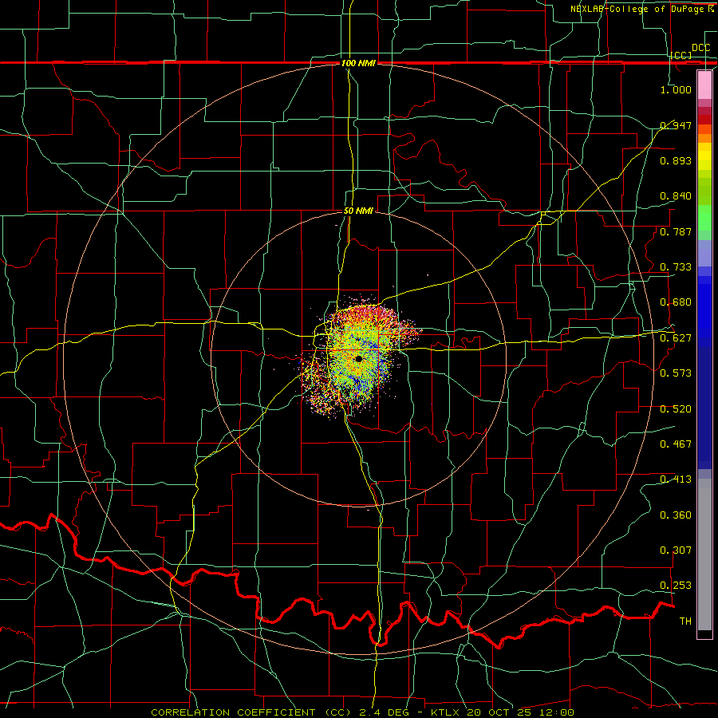This screenshot has width=718, height=718.
Task: Click the Correlation Coefficient caption at the bottom
Action: click(363, 712)
